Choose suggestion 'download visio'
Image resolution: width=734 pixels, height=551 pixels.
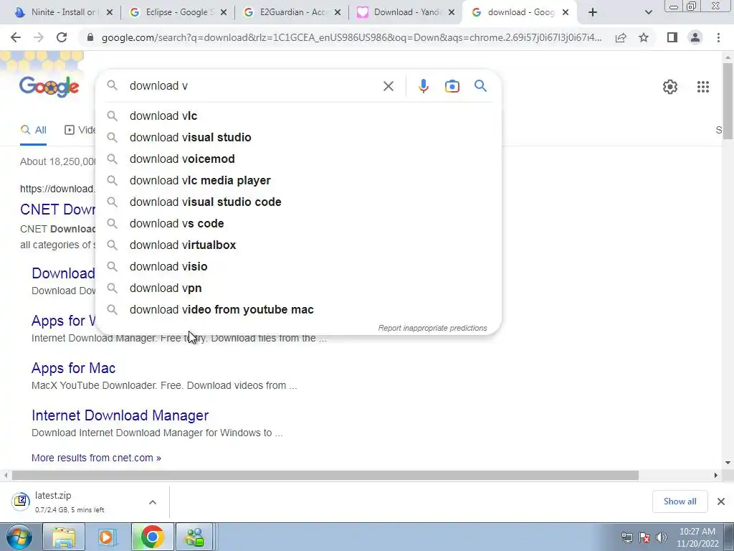point(298,267)
